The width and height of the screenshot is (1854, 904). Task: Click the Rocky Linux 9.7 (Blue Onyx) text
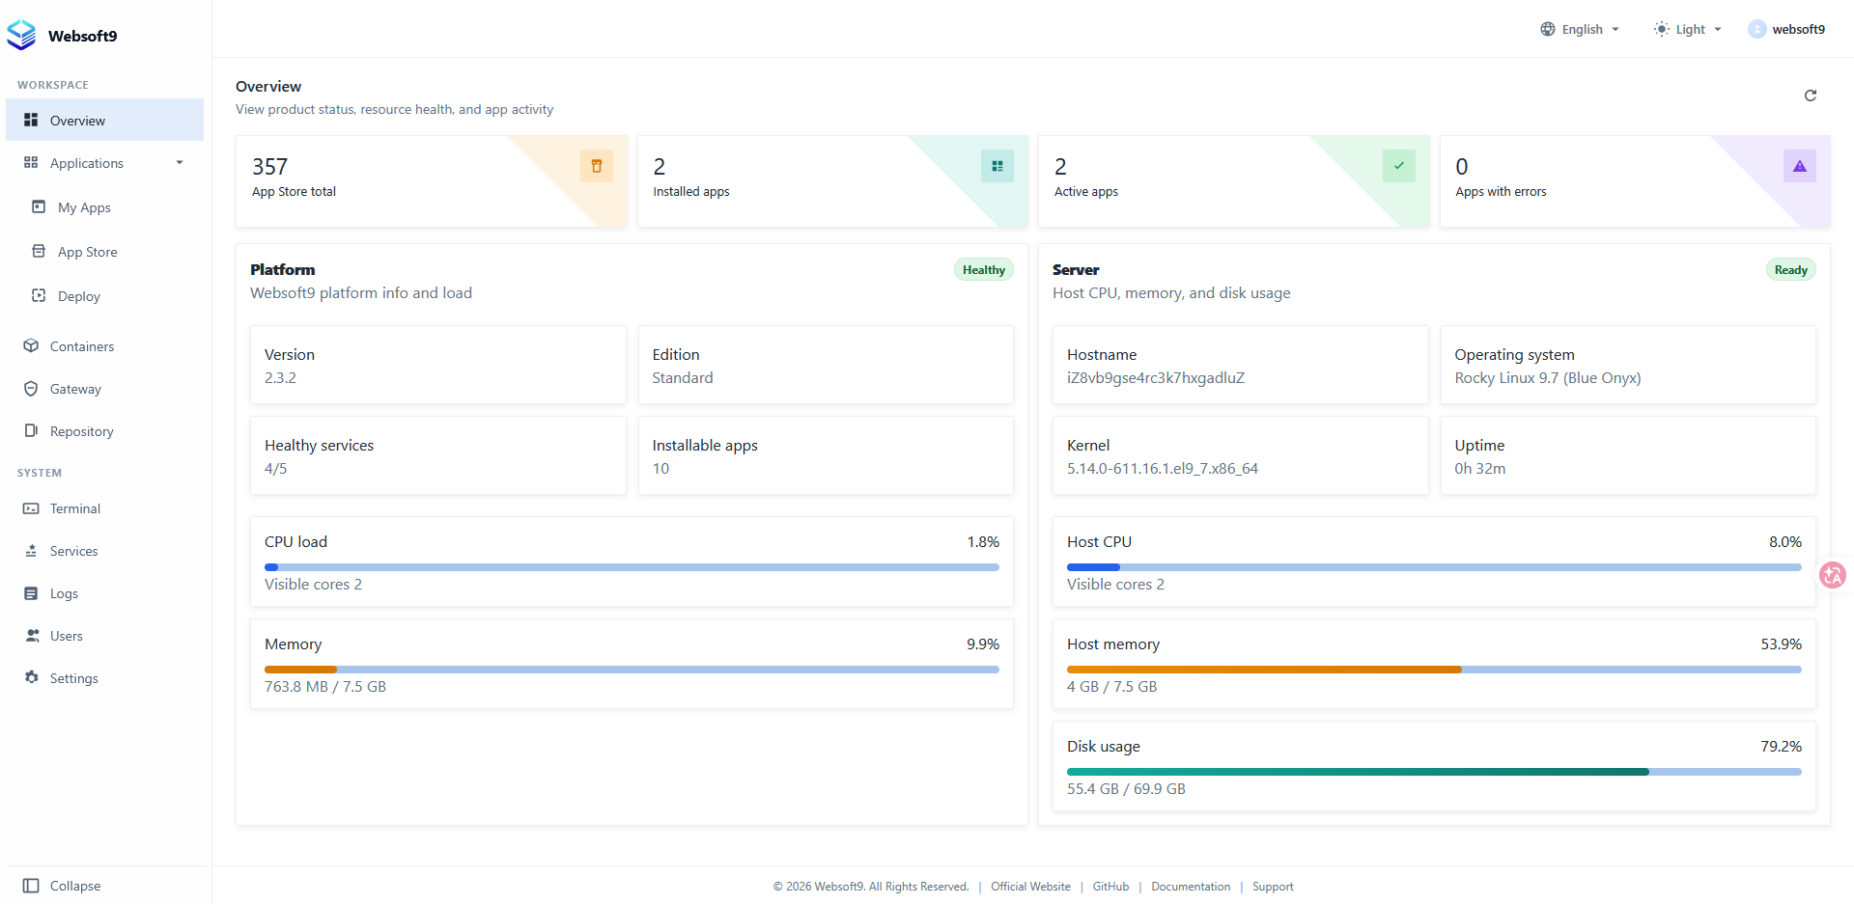(1548, 378)
